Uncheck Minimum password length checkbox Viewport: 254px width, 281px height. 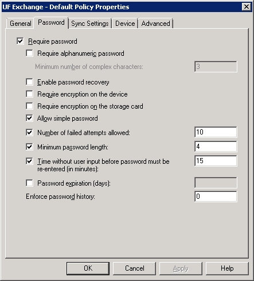[x=29, y=147]
